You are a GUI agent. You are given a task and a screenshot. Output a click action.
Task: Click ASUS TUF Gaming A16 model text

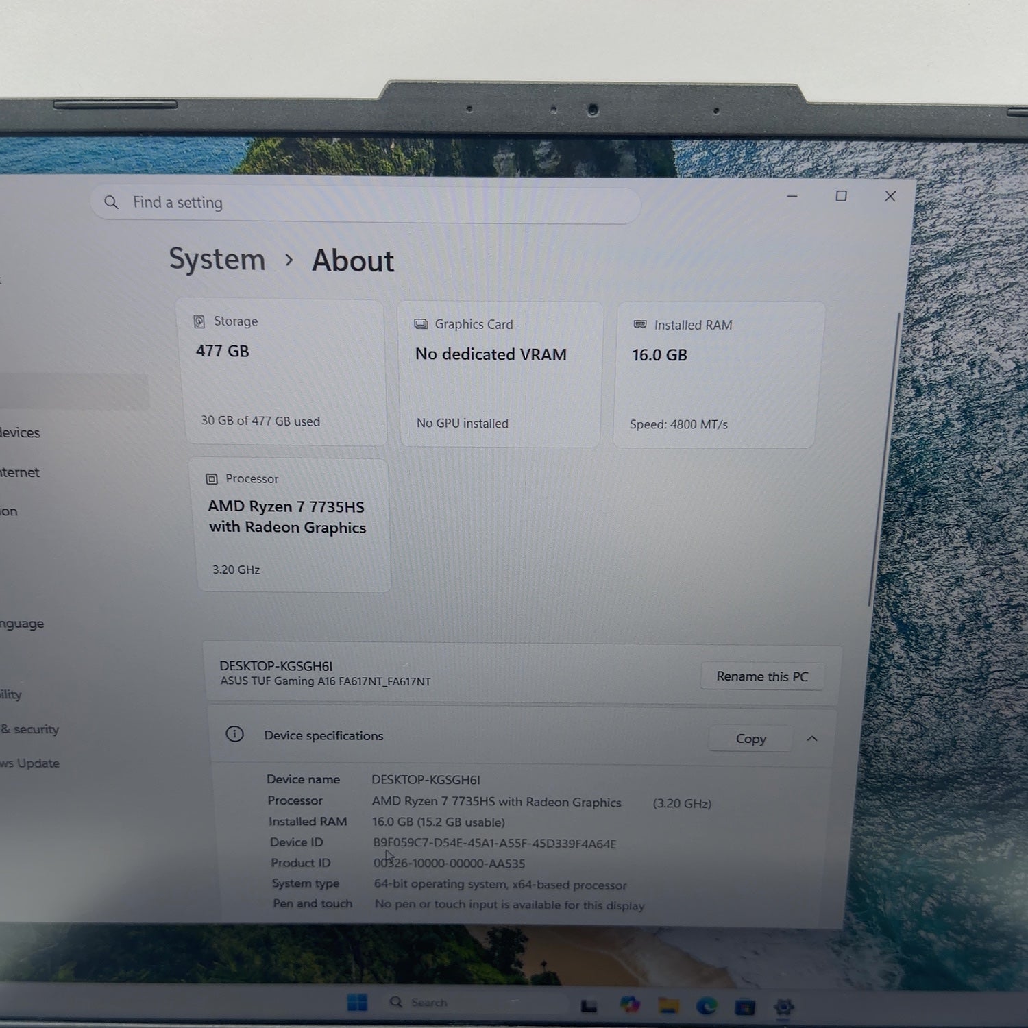326,681
